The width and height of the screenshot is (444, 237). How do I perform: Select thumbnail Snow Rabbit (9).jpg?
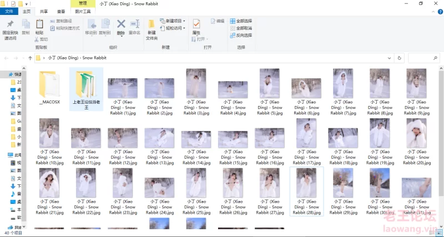416,83
